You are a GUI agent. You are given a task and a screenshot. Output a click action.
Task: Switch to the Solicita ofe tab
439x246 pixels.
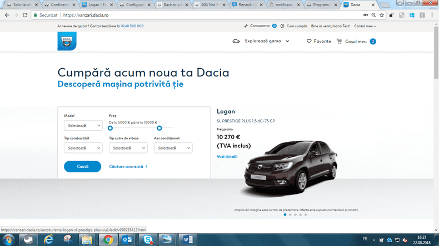point(22,5)
